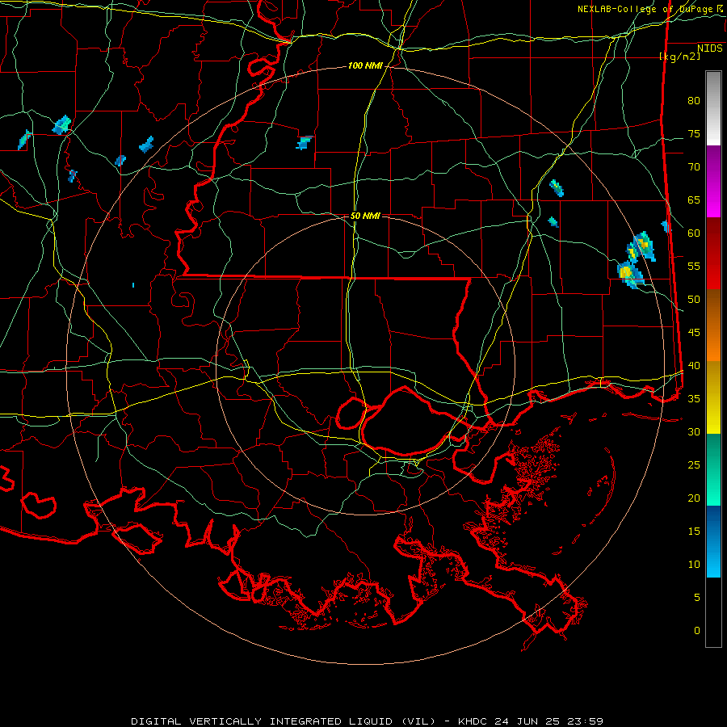Click the scale value 15
The height and width of the screenshot is (727, 727).
pyautogui.click(x=694, y=532)
